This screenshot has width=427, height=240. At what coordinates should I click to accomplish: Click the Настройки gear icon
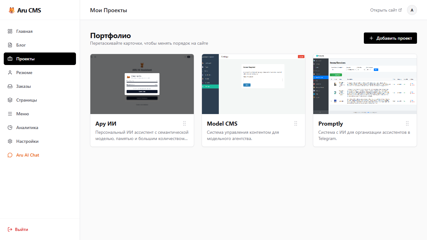[10, 141]
